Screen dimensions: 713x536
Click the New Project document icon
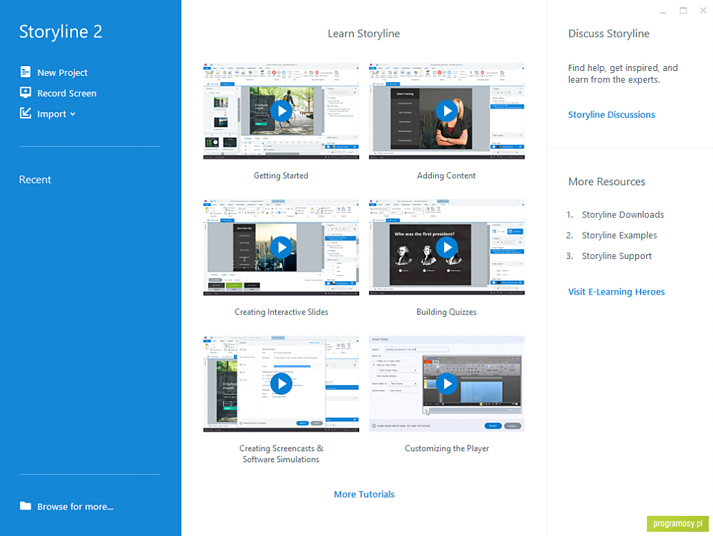click(x=26, y=72)
